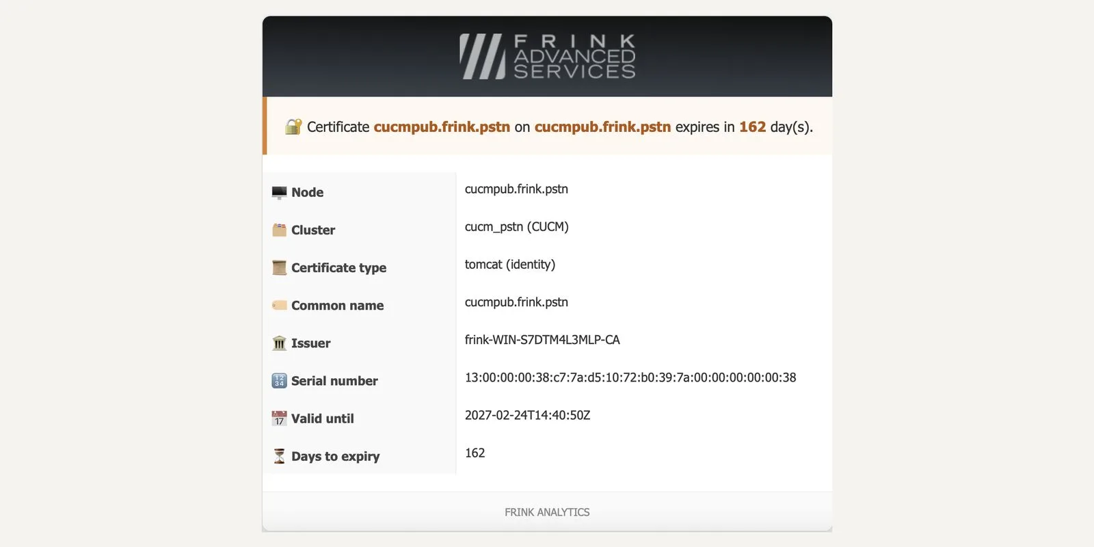Viewport: 1094px width, 547px height.
Task: Click the cluster value cucm_pstn (CUCM)
Action: 517,227
